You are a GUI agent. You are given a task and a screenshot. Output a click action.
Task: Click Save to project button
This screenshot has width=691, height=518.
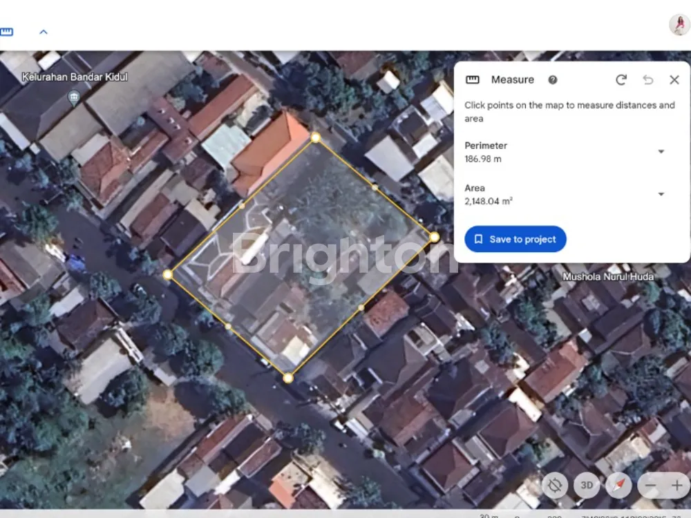(515, 239)
